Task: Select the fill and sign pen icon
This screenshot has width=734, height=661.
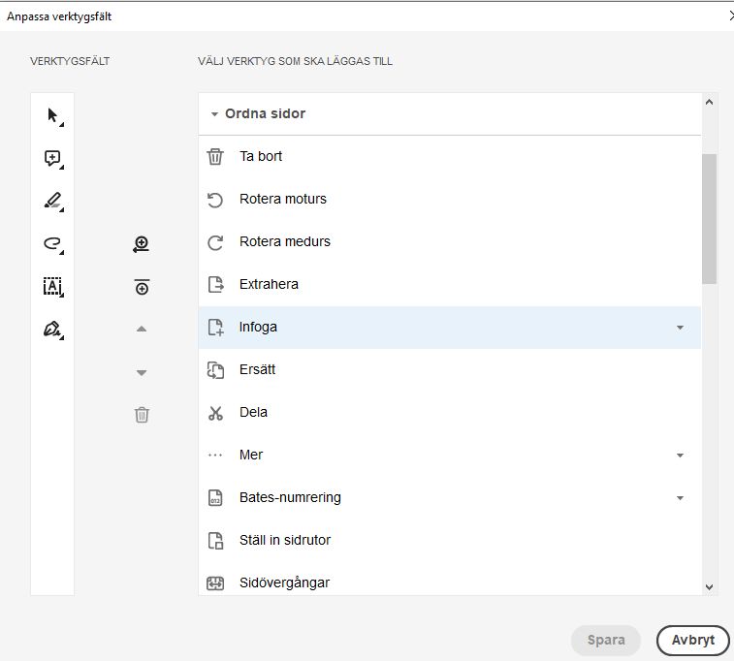Action: (53, 330)
